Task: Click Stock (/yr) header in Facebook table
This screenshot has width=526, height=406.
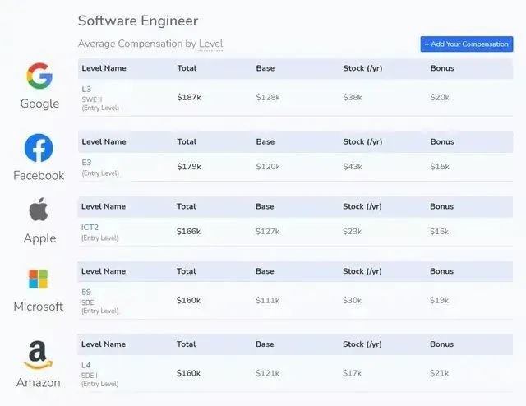Action: (x=362, y=141)
